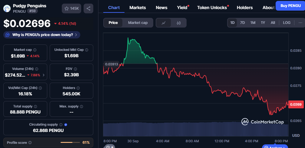Enable LOG scale on chart
Viewport: 305px width, 148px height.
(287, 23)
